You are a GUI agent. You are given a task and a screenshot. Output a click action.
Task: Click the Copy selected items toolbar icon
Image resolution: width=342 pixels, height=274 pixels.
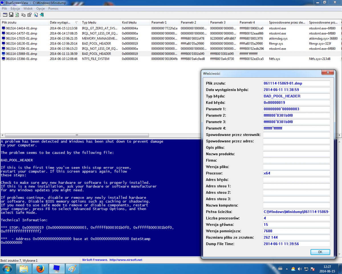tap(23, 15)
